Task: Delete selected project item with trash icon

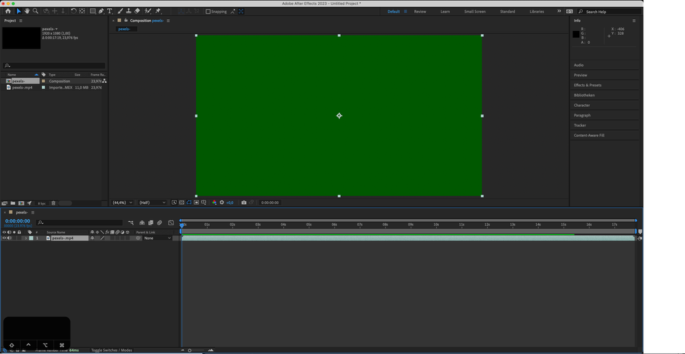Action: point(53,203)
